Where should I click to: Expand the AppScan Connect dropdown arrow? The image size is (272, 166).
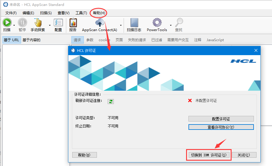point(121,25)
